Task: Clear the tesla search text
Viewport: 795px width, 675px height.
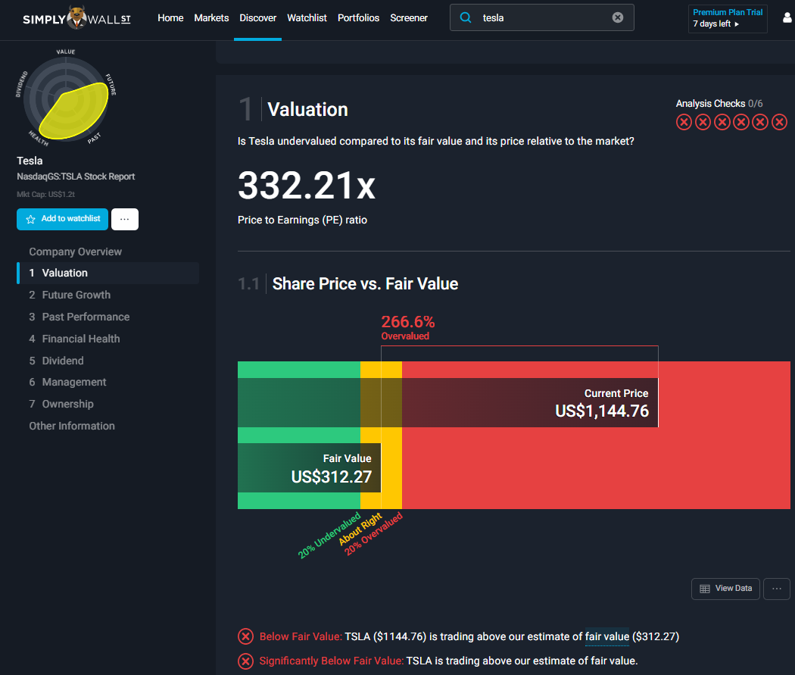Action: 618,17
